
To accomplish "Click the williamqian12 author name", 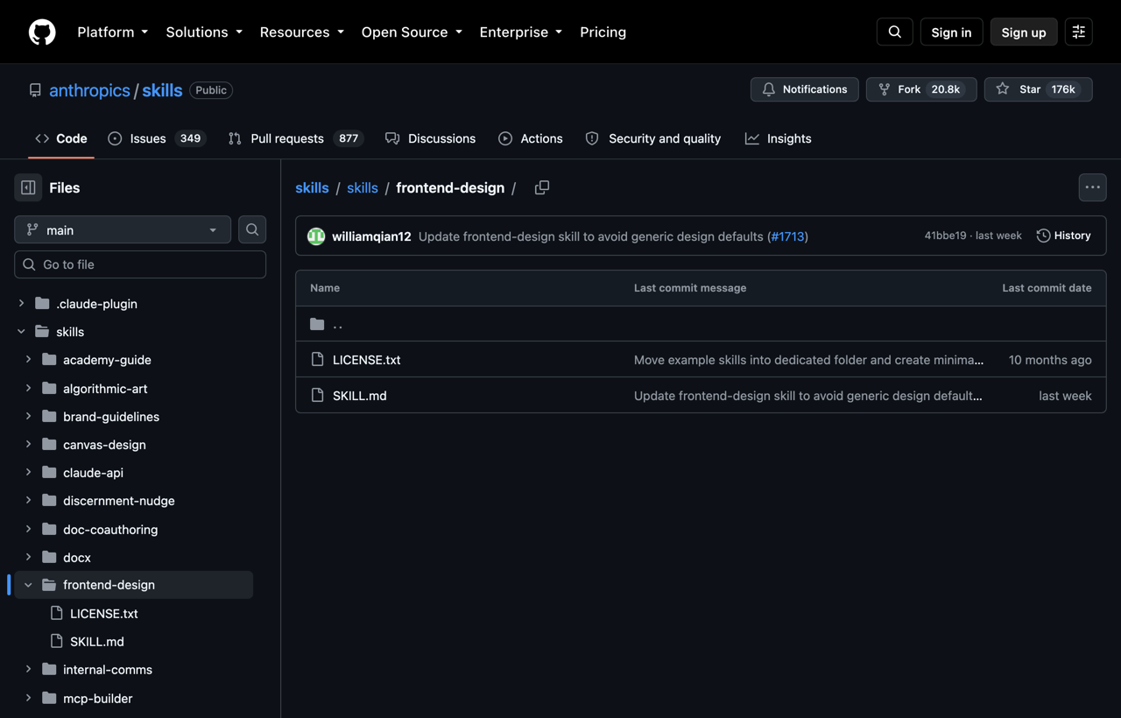I will (x=371, y=236).
